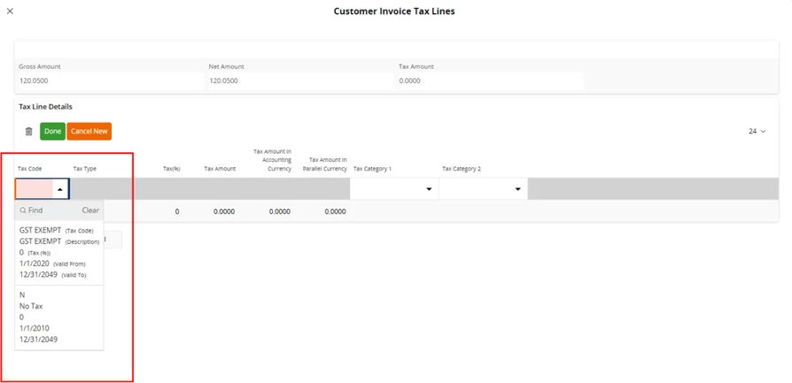Click the Tax Line Details heading
Screen dimensions: 792x383
click(45, 107)
